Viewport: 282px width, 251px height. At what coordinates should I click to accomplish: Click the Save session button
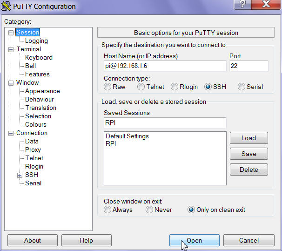click(248, 154)
